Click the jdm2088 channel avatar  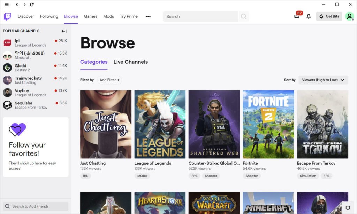(7, 55)
